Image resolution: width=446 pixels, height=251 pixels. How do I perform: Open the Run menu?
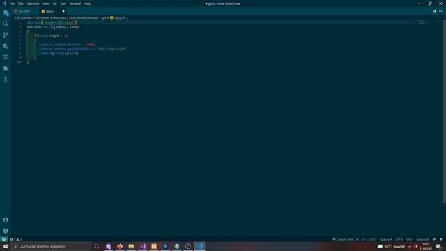click(63, 3)
